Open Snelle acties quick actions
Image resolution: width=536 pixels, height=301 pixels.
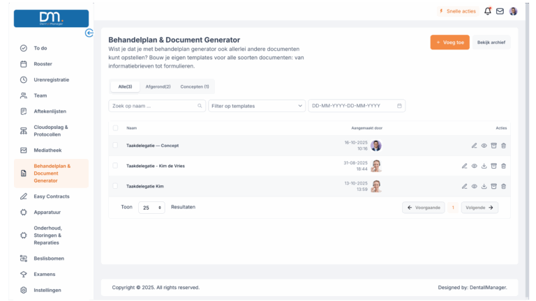click(457, 11)
